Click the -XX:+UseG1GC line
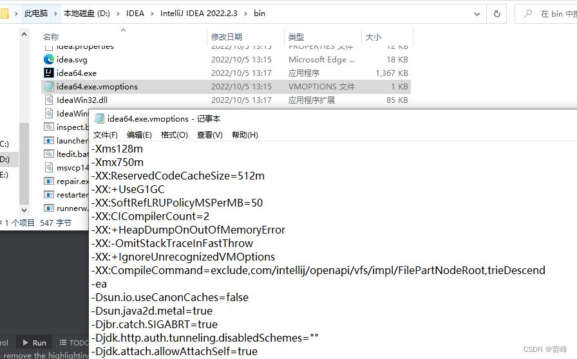The width and height of the screenshot is (577, 359). (128, 189)
